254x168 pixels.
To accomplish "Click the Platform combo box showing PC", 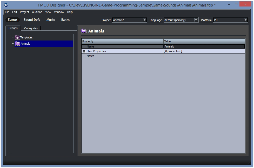I will (231, 20).
